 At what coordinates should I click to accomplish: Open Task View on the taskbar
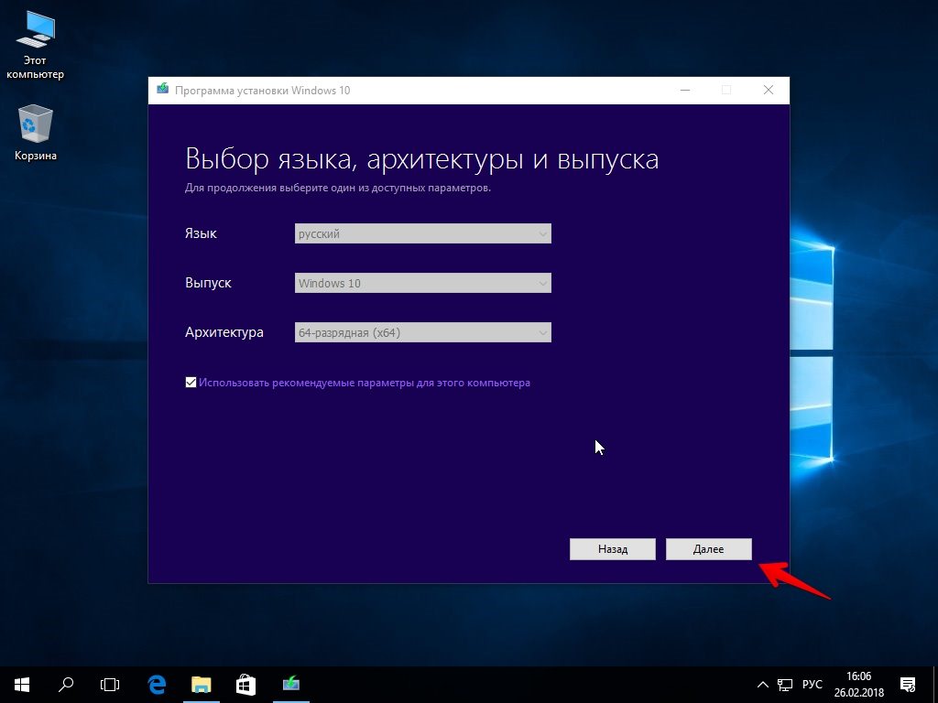[x=110, y=685]
